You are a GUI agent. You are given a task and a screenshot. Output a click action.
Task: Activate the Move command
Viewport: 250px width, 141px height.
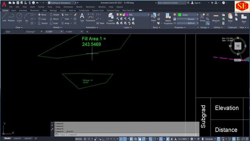pyautogui.click(x=42, y=15)
